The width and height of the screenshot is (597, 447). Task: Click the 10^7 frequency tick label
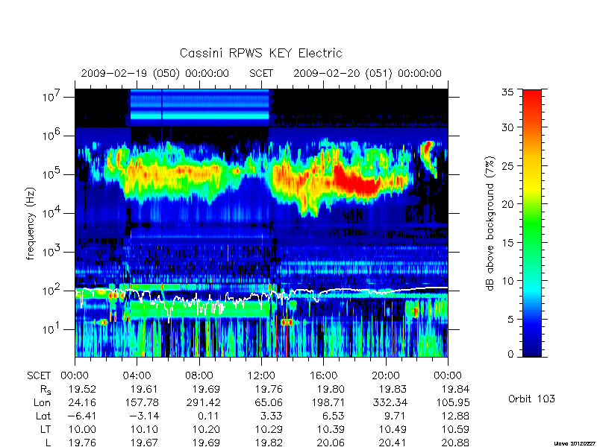point(52,97)
